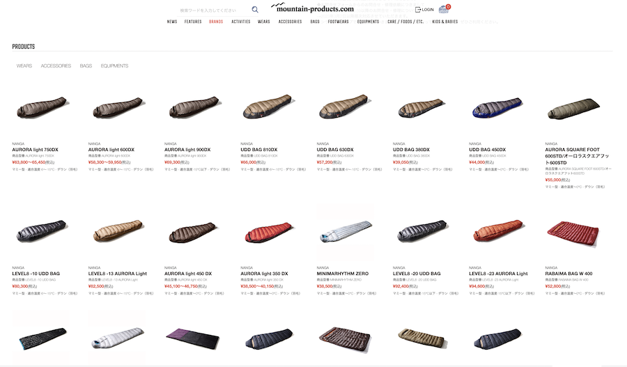Click the red AURORA light 350 DX image
The height and width of the screenshot is (367, 627).
(x=269, y=232)
